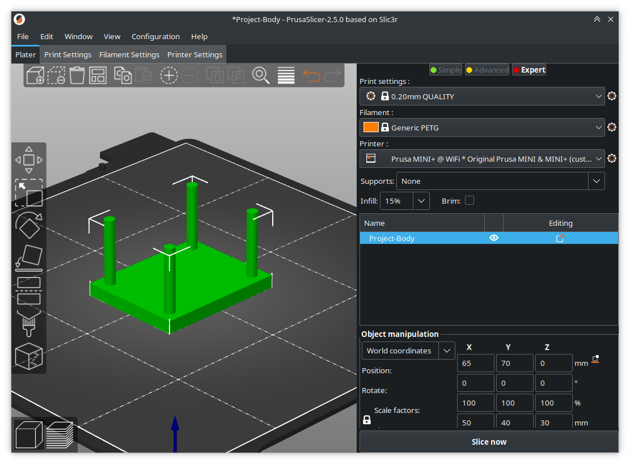Open the World coordinates dropdown
This screenshot has height=464, width=630.
pos(447,351)
